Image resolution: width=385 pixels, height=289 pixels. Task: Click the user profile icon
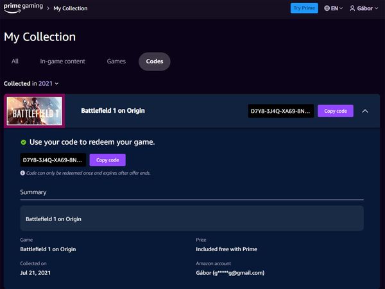[352, 8]
